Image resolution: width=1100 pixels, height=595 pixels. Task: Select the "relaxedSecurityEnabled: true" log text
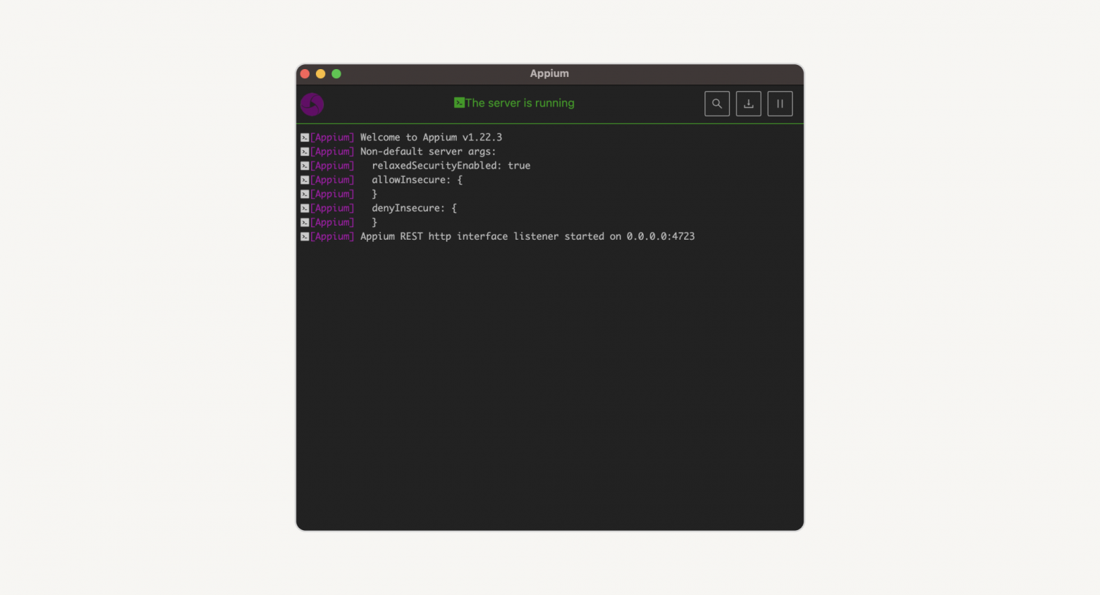click(x=451, y=166)
